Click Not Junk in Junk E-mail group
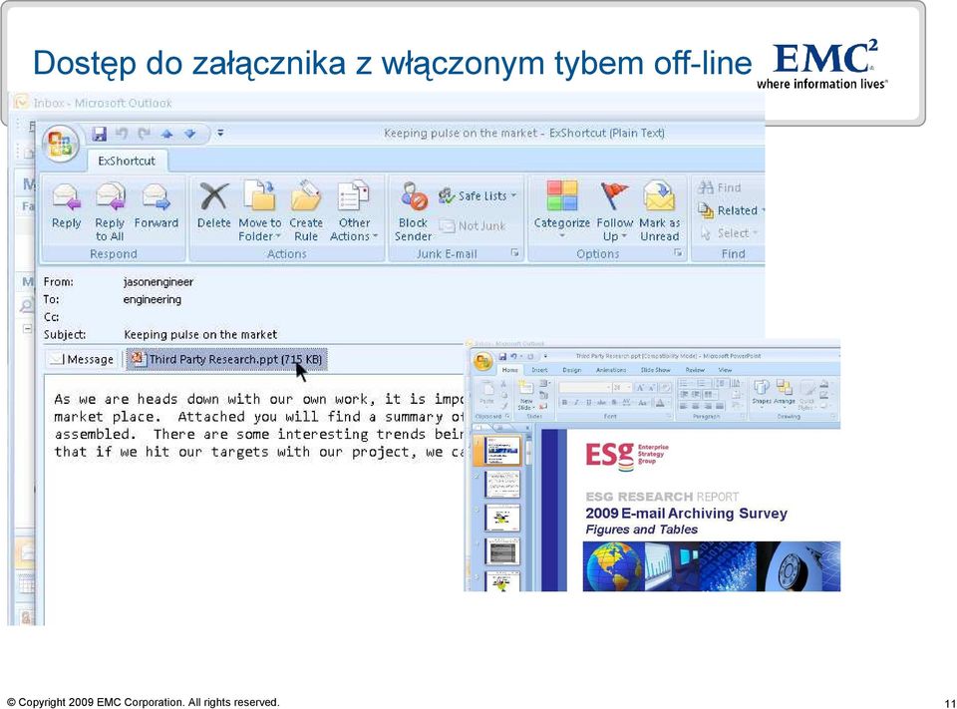The height and width of the screenshot is (709, 957). [473, 226]
